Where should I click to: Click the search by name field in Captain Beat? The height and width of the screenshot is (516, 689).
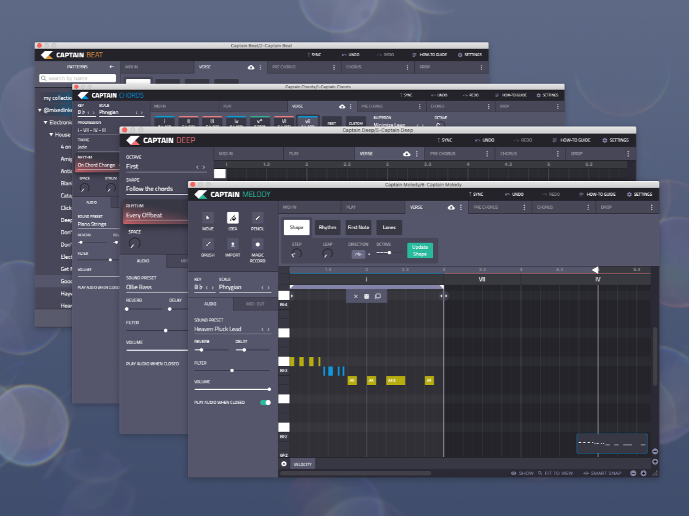tap(77, 78)
